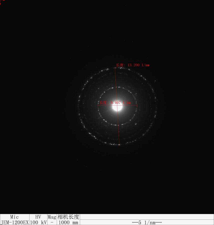Image resolution: width=214 pixels, height=225 pixels.
Task: Click the bright central diffraction spot
Action: [117, 107]
